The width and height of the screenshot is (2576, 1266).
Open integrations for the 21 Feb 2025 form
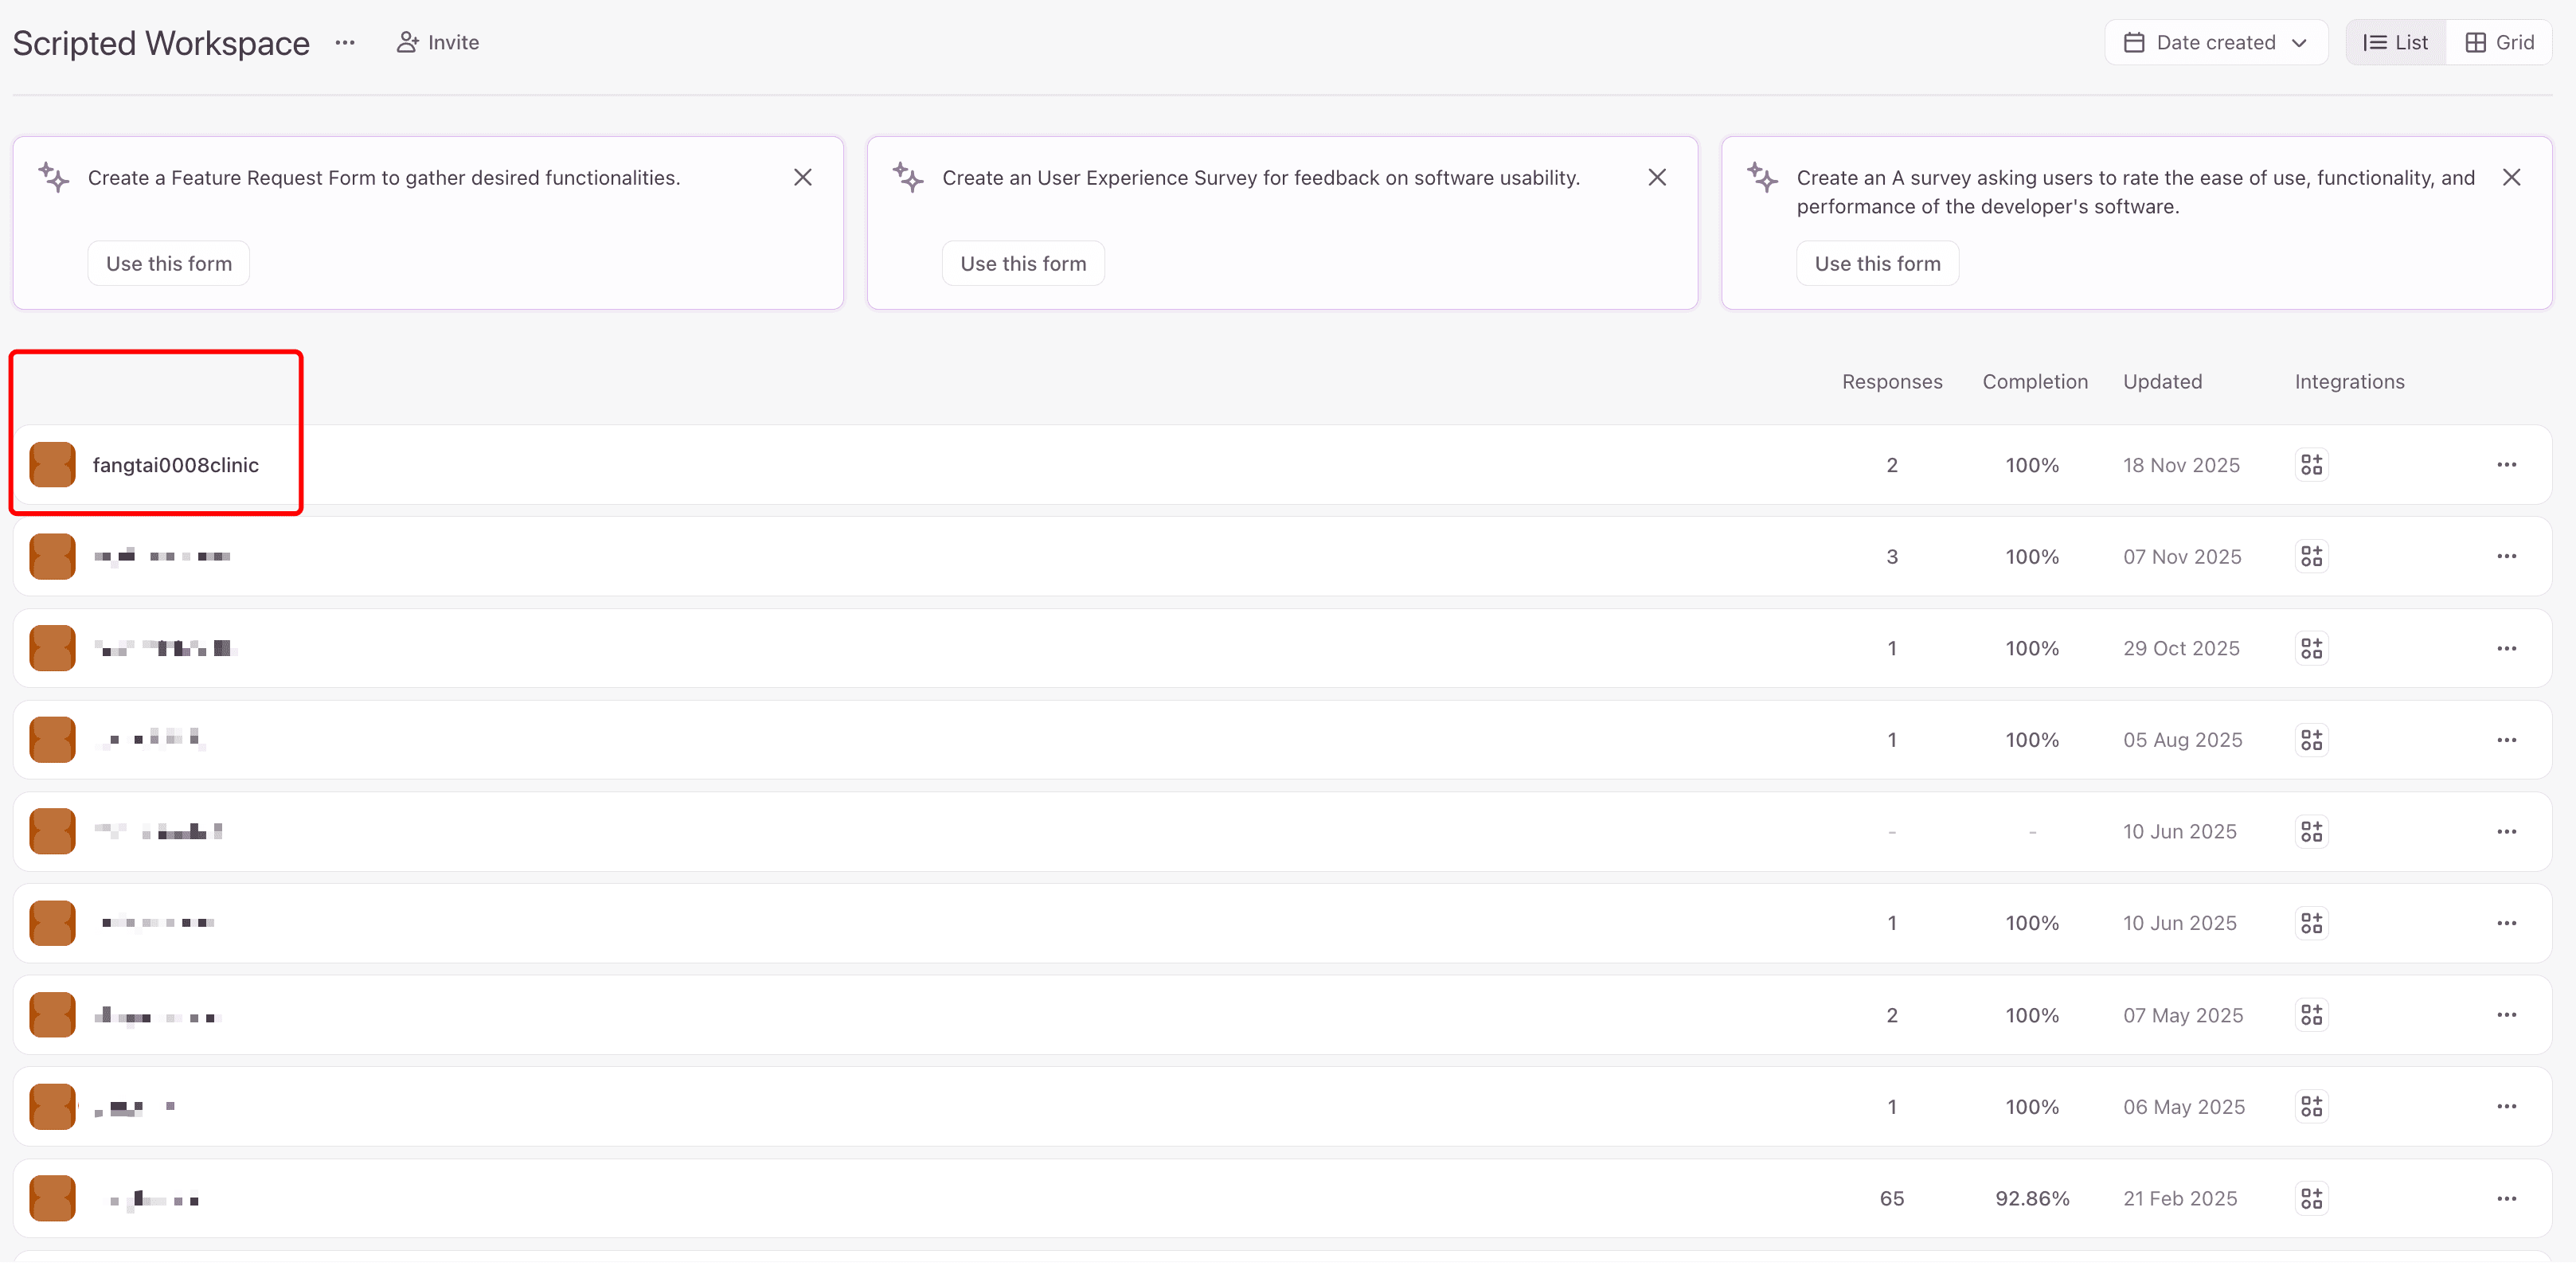(x=2311, y=1199)
